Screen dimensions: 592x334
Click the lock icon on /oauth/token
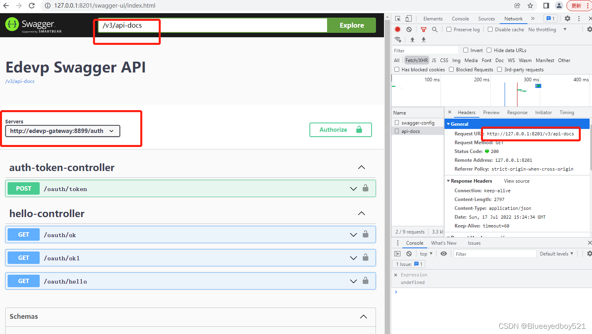click(x=366, y=188)
